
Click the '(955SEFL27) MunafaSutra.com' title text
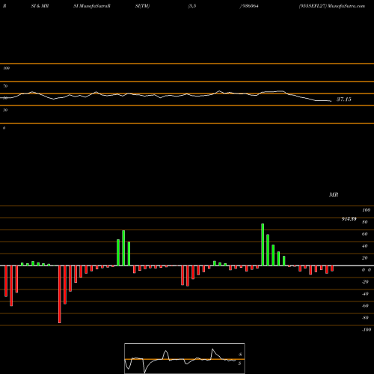click(332, 6)
